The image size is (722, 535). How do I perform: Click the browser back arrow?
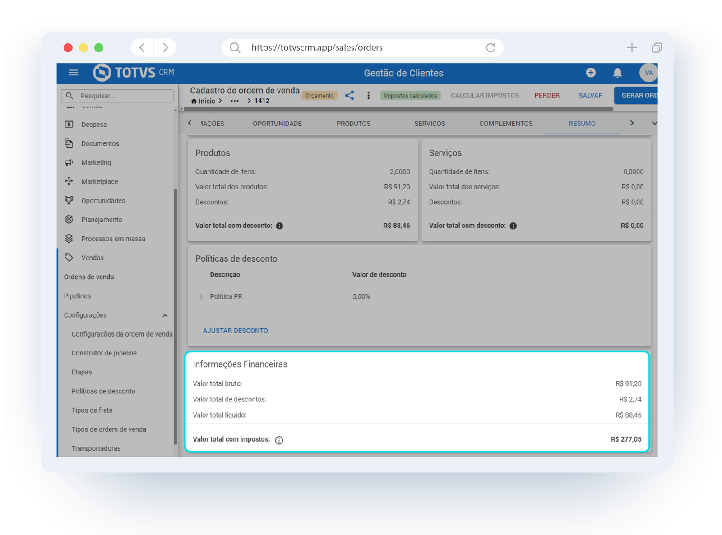pyautogui.click(x=142, y=47)
